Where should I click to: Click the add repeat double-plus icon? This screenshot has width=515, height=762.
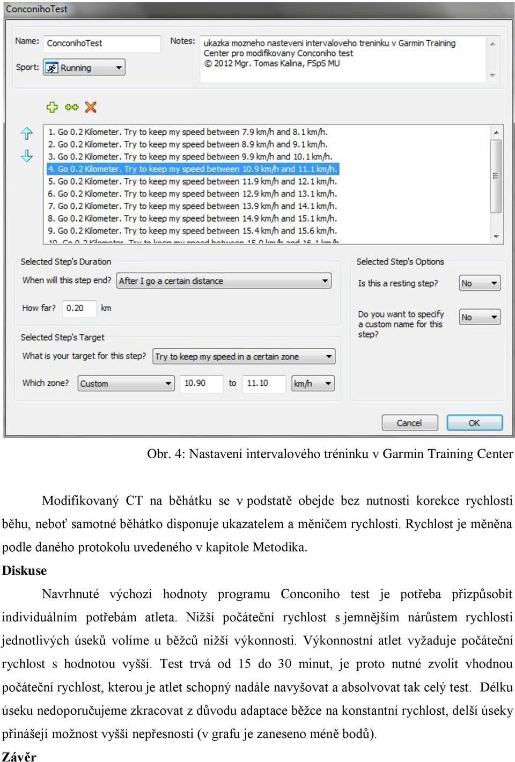71,107
